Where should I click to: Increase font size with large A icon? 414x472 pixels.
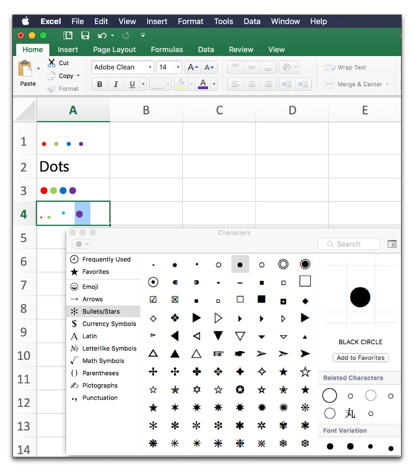coord(193,67)
